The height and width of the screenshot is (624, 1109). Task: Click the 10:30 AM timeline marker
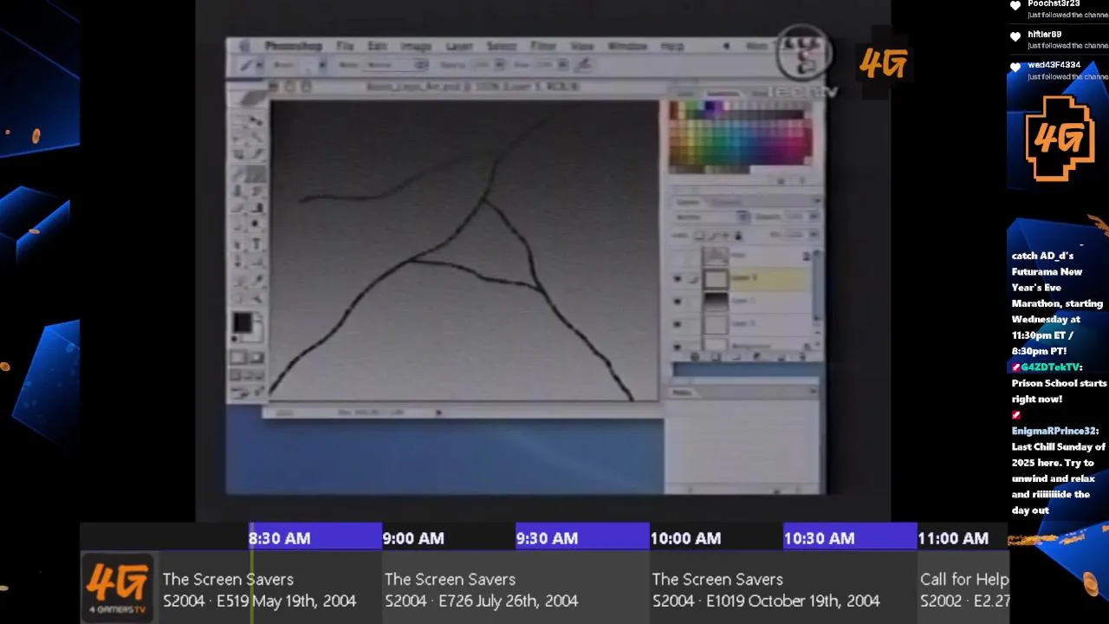pos(819,538)
